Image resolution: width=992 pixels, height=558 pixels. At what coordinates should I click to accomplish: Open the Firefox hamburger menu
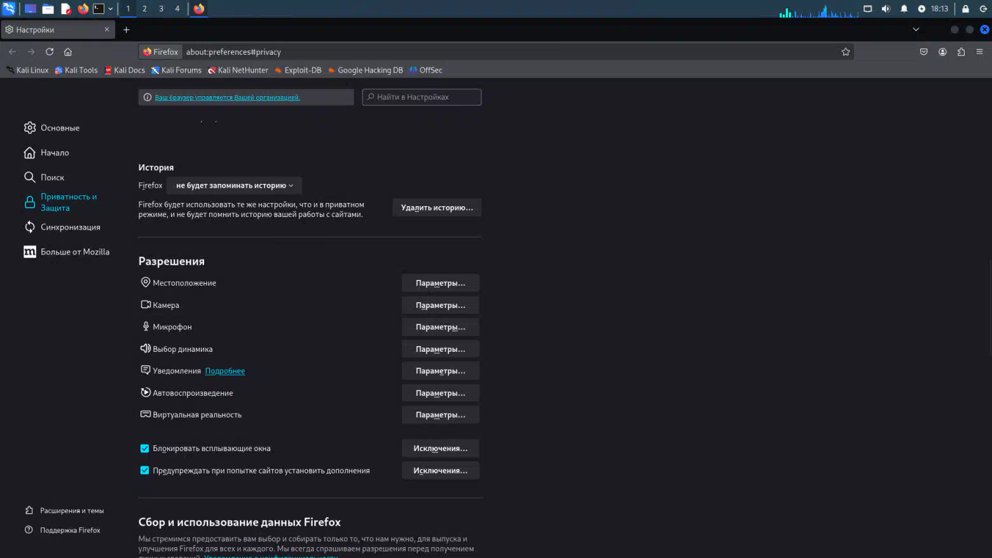pos(979,52)
